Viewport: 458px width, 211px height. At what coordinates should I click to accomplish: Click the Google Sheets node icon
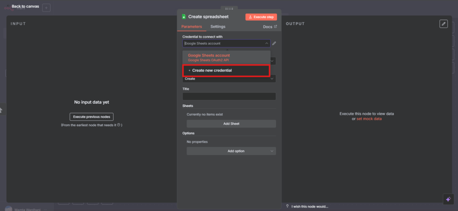click(x=183, y=17)
